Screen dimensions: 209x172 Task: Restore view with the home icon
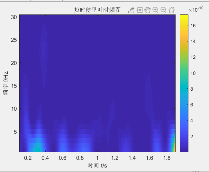[x=172, y=10]
